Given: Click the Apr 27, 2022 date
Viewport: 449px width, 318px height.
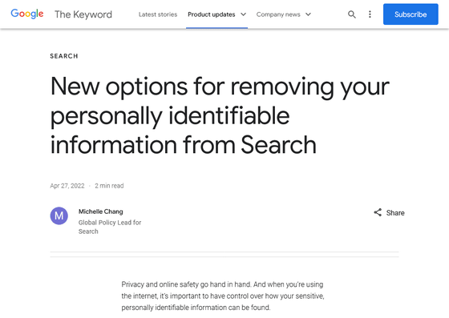Looking at the screenshot, I should (67, 186).
